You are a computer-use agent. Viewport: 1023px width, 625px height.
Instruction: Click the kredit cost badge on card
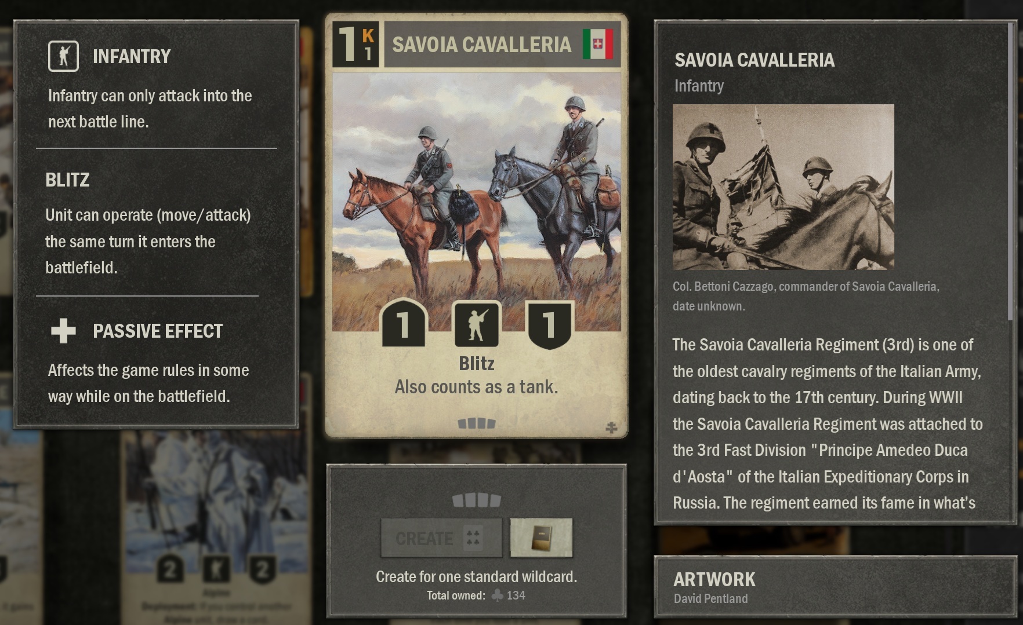point(355,45)
